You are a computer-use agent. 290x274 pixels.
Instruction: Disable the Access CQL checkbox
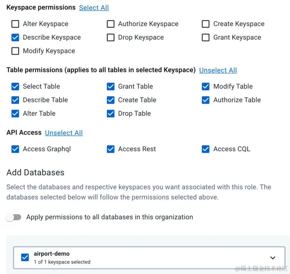(x=206, y=149)
